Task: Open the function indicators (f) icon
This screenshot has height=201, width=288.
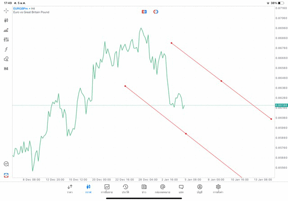Action: (x=6, y=49)
